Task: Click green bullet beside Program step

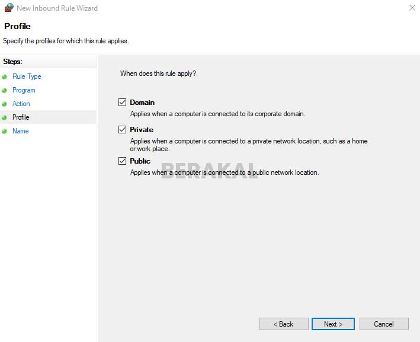Action: (x=5, y=90)
